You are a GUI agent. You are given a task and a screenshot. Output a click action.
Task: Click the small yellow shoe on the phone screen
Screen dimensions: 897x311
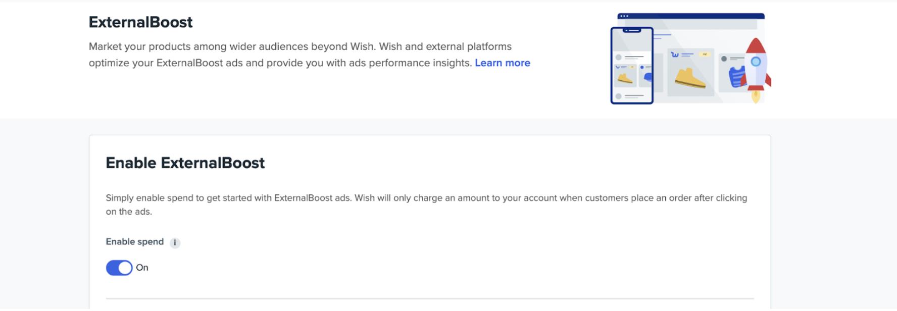tap(625, 78)
